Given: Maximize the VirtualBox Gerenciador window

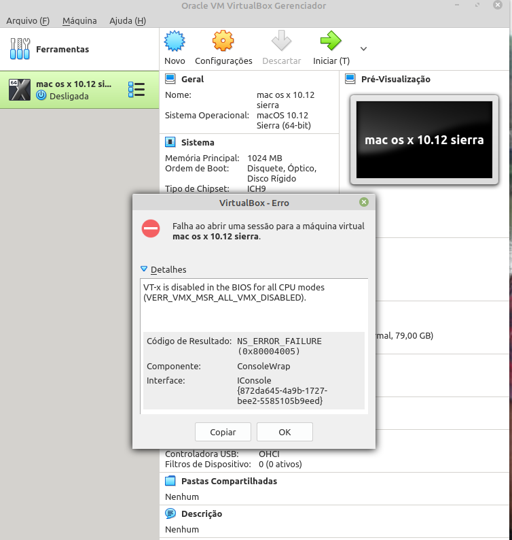Looking at the screenshot, I should tap(477, 5).
